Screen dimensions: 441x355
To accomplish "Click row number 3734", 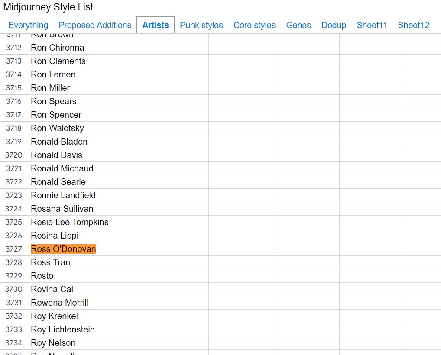I will tap(14, 342).
